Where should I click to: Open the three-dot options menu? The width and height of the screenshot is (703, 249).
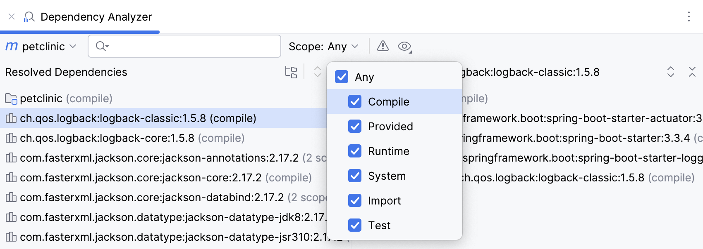coord(689,16)
